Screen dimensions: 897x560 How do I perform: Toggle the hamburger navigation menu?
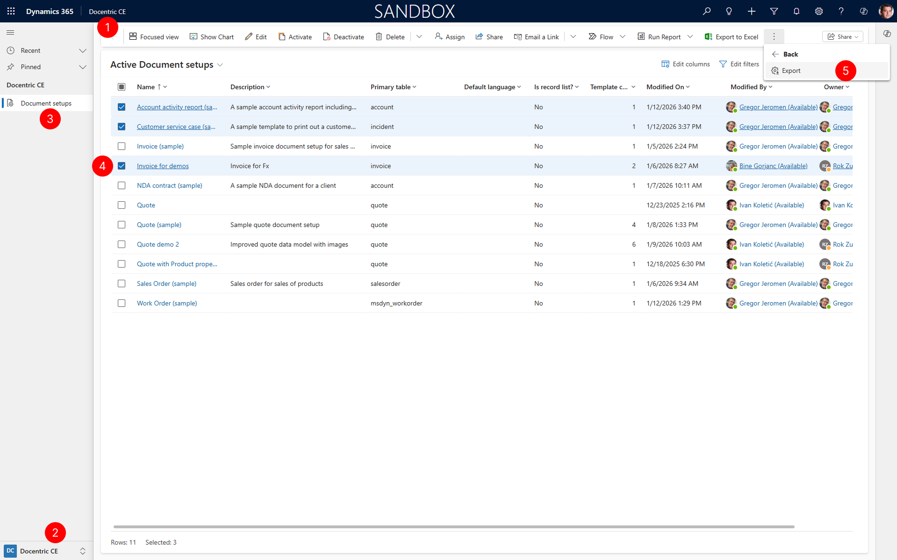(10, 32)
